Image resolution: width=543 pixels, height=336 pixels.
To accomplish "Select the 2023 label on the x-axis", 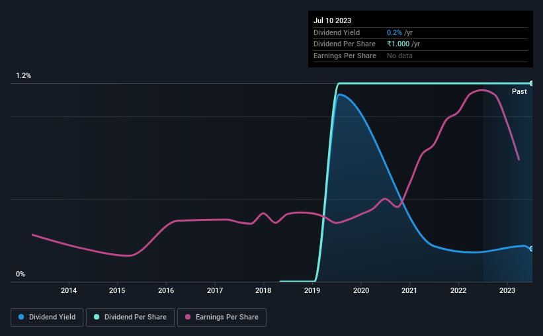I will pyautogui.click(x=507, y=290).
